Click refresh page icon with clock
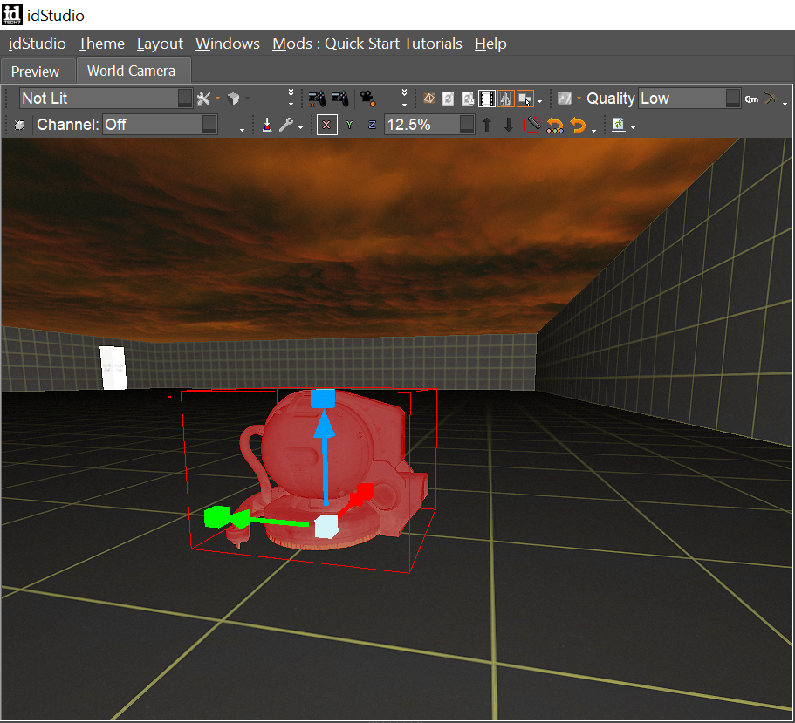The height and width of the screenshot is (723, 795). (468, 99)
